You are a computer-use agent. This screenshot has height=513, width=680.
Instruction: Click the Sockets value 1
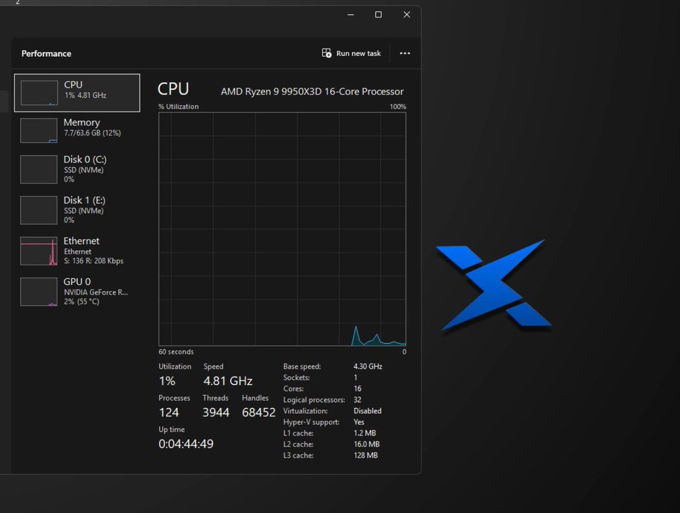(x=355, y=378)
